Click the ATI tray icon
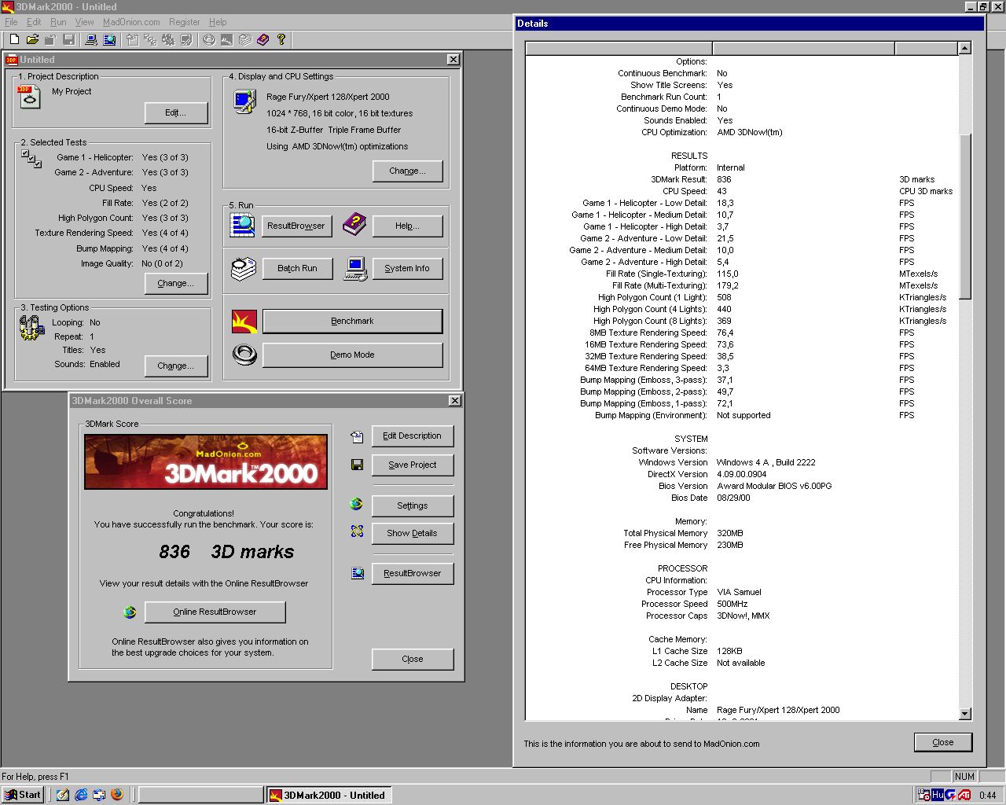This screenshot has height=805, width=1006. pyautogui.click(x=964, y=795)
